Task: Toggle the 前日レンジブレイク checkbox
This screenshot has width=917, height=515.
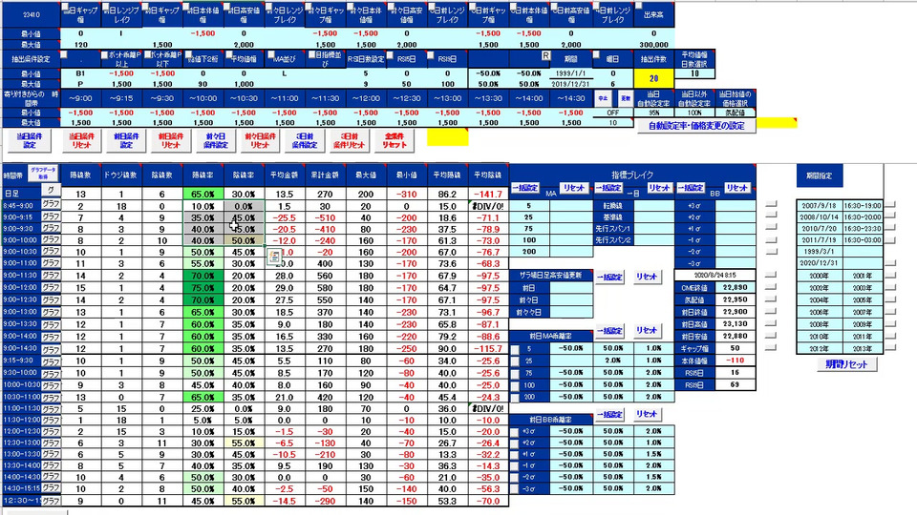Action: (105, 7)
